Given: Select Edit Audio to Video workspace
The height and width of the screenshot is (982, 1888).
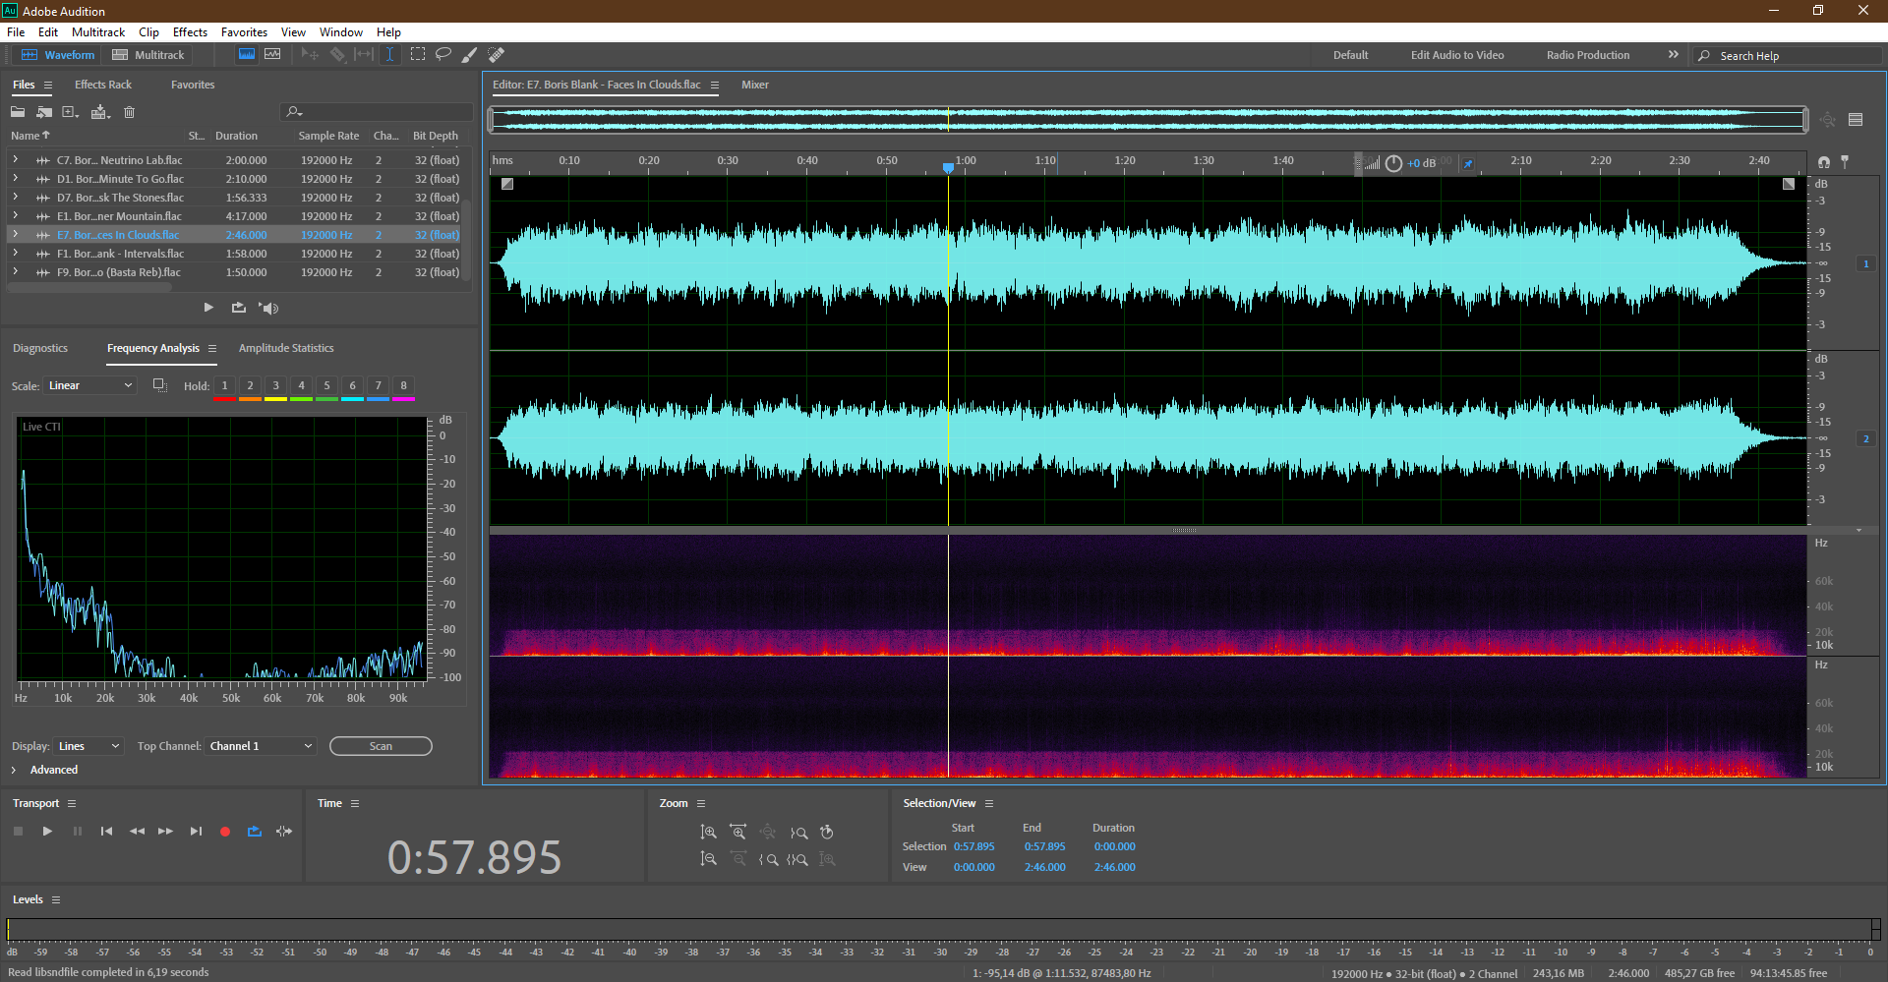Looking at the screenshot, I should coord(1457,55).
